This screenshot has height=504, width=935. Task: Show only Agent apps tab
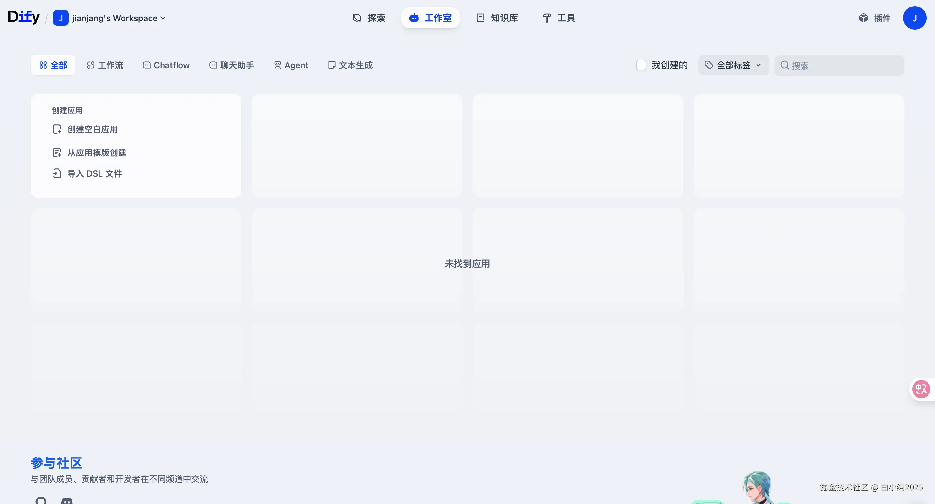point(291,65)
